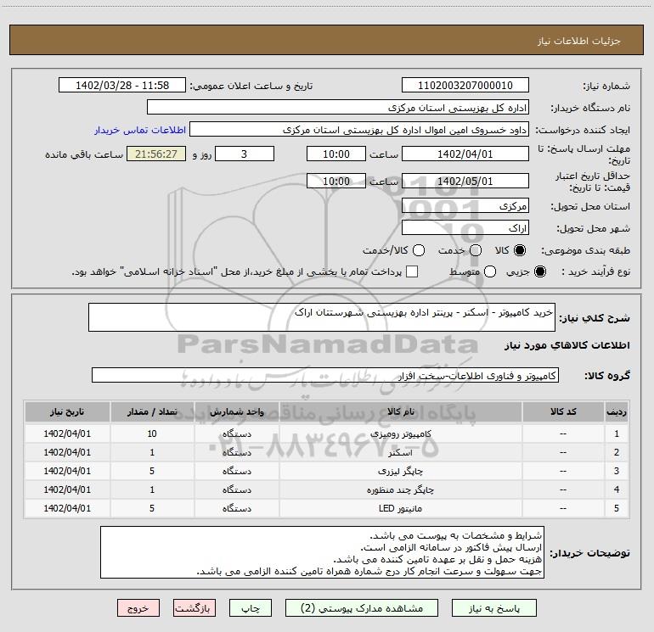Click the buyer organization name field

338,108
